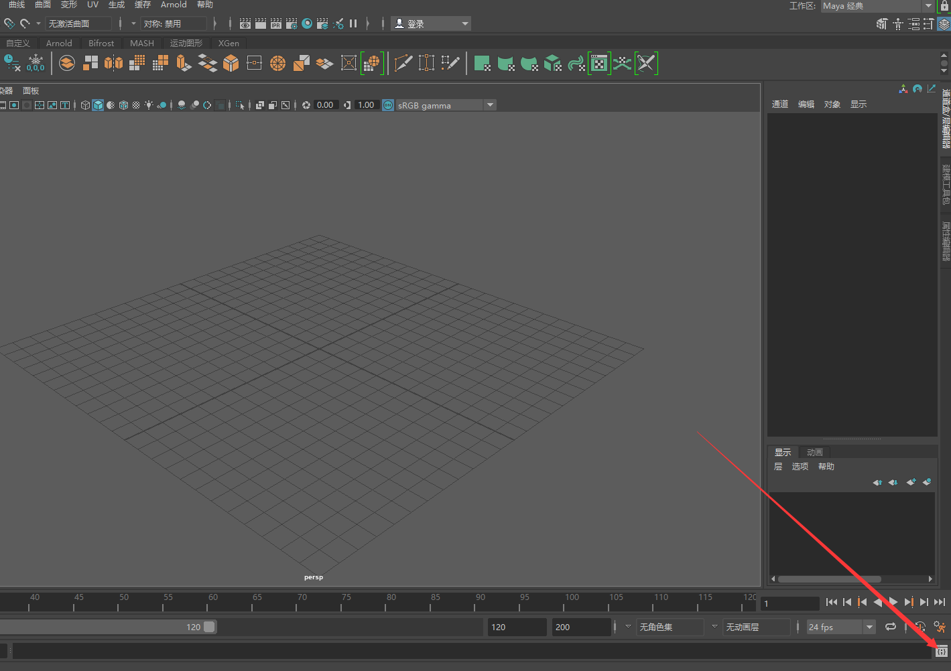Image resolution: width=951 pixels, height=671 pixels.
Task: Switch to the 动画 layer tab
Action: pyautogui.click(x=815, y=452)
